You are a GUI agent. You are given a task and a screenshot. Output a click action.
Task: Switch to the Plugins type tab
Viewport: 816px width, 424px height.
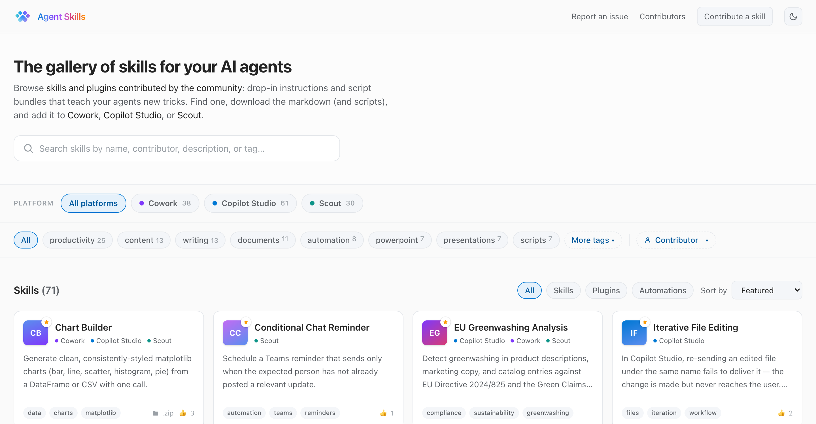pos(606,290)
